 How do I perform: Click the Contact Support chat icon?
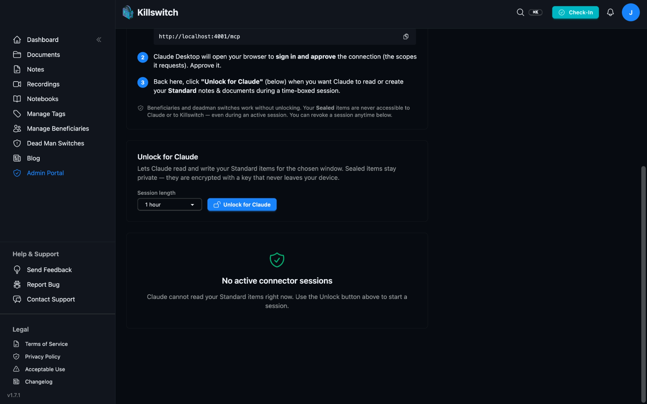[17, 299]
